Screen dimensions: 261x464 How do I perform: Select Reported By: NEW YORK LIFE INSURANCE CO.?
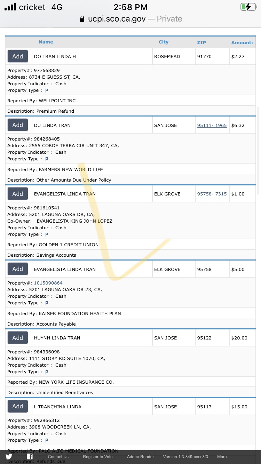click(61, 382)
